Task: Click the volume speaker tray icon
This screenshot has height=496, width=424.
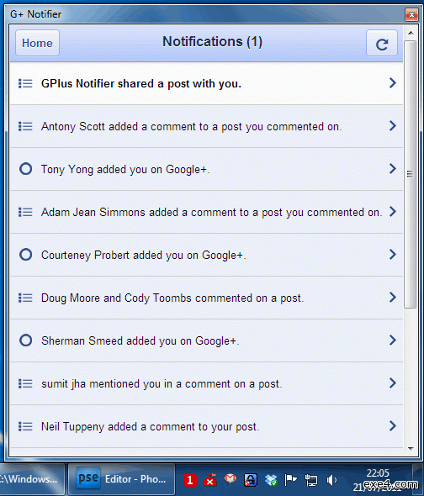Action: click(331, 480)
